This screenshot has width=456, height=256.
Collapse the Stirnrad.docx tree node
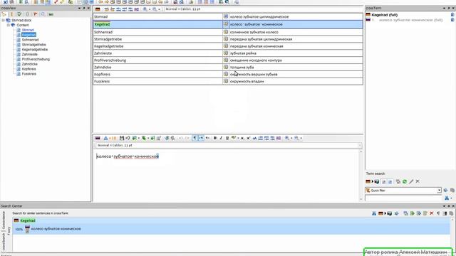pos(3,21)
